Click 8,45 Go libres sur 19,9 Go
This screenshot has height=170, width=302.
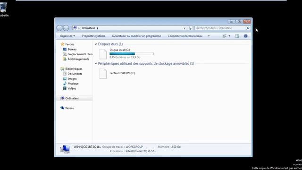pyautogui.click(x=125, y=57)
